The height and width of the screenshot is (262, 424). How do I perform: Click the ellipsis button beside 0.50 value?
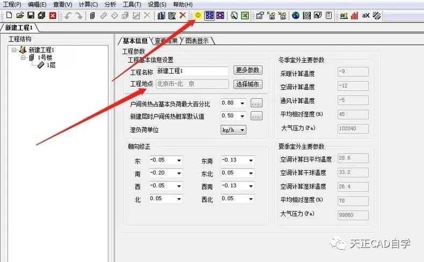pyautogui.click(x=257, y=116)
